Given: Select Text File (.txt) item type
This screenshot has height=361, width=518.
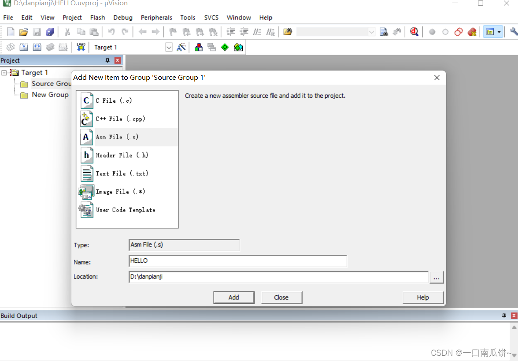Looking at the screenshot, I should 128,173.
